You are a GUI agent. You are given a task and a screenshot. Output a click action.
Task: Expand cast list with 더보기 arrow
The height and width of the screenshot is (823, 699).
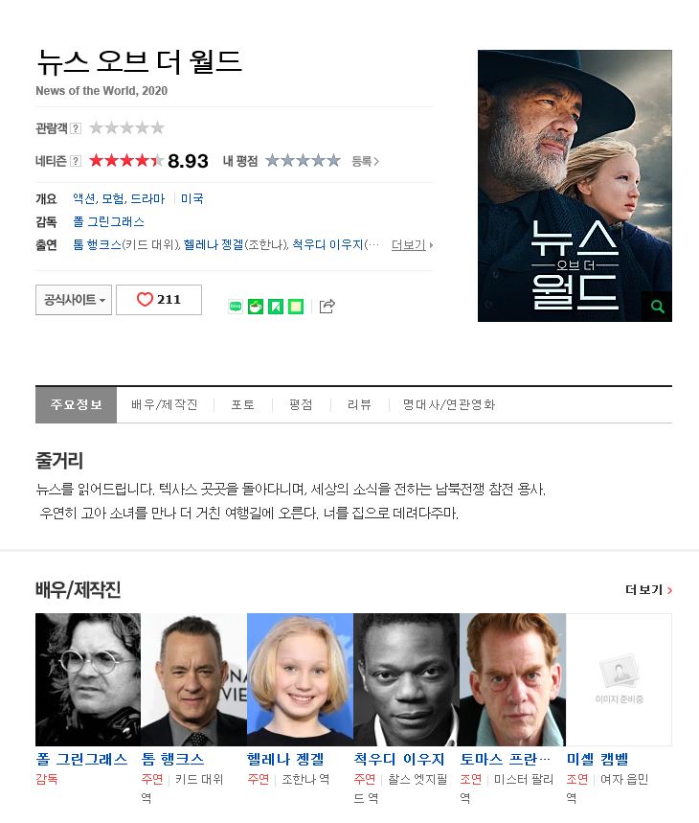(412, 245)
